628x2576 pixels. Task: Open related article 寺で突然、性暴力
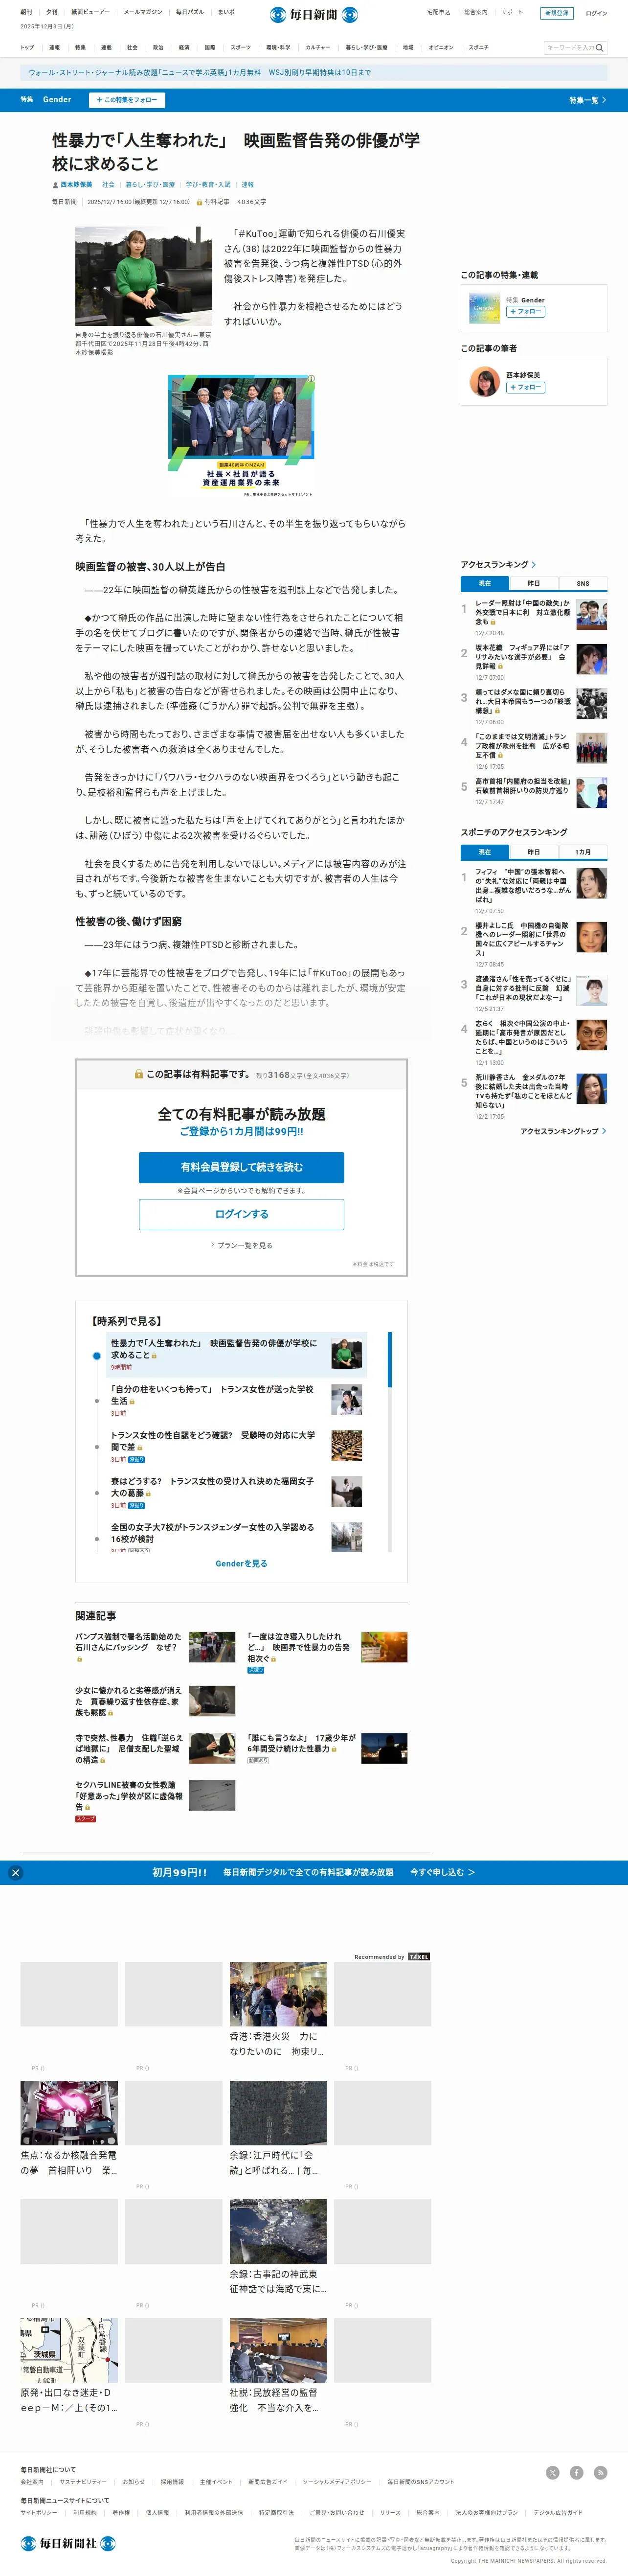129,1749
